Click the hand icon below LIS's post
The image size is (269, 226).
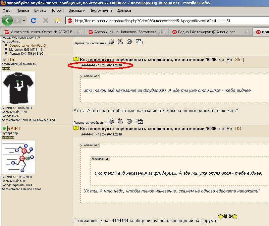coord(120,121)
